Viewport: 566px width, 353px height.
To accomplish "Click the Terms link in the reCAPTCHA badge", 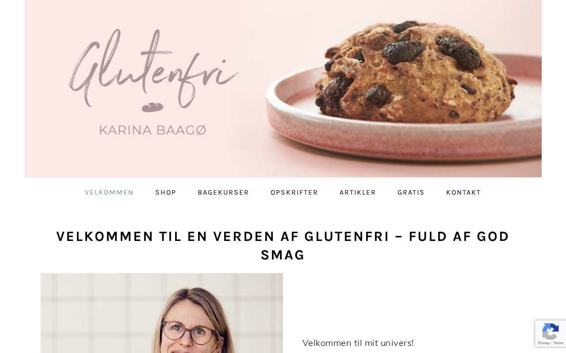I will point(558,343).
